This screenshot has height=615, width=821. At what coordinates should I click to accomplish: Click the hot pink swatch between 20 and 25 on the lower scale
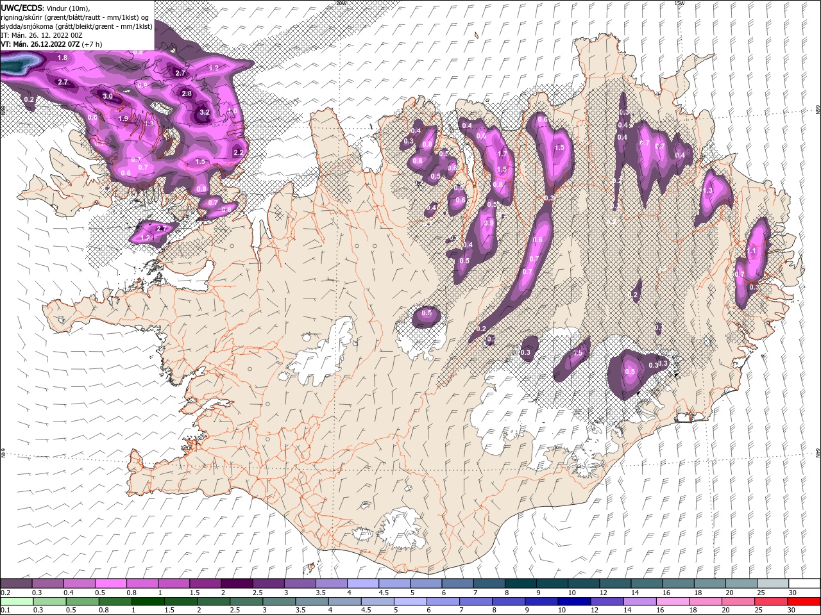click(738, 602)
